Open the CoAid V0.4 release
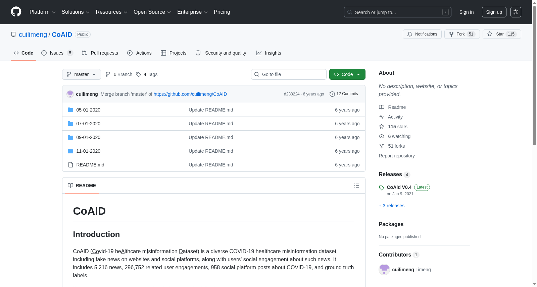537x287 pixels. pyautogui.click(x=399, y=187)
